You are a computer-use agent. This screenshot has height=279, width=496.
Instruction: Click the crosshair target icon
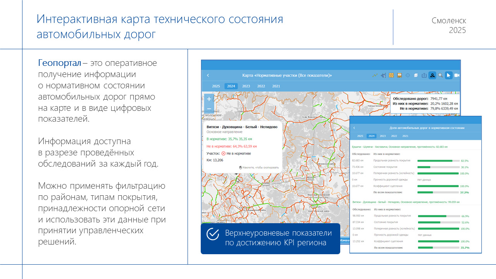408,75
